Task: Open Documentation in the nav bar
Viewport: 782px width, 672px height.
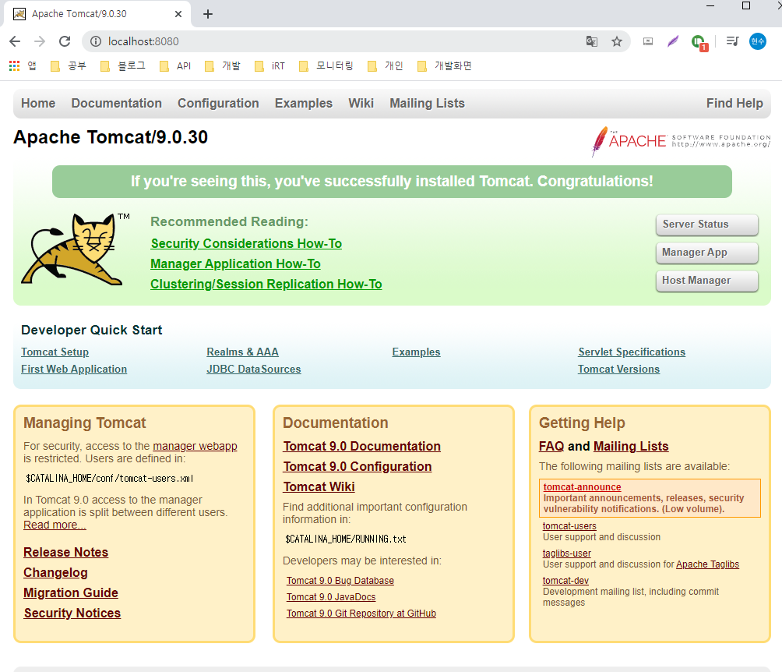Action: click(116, 104)
